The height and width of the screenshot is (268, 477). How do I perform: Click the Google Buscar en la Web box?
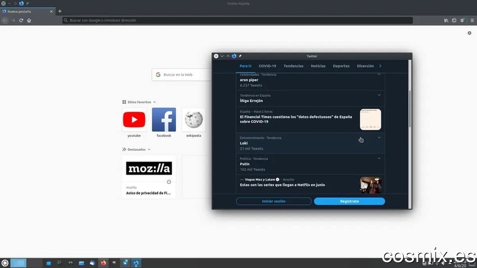[x=182, y=74]
